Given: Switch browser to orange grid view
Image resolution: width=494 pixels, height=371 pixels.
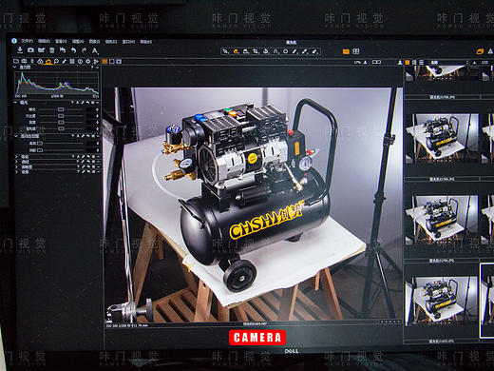Looking at the screenshot, I should point(408,63).
